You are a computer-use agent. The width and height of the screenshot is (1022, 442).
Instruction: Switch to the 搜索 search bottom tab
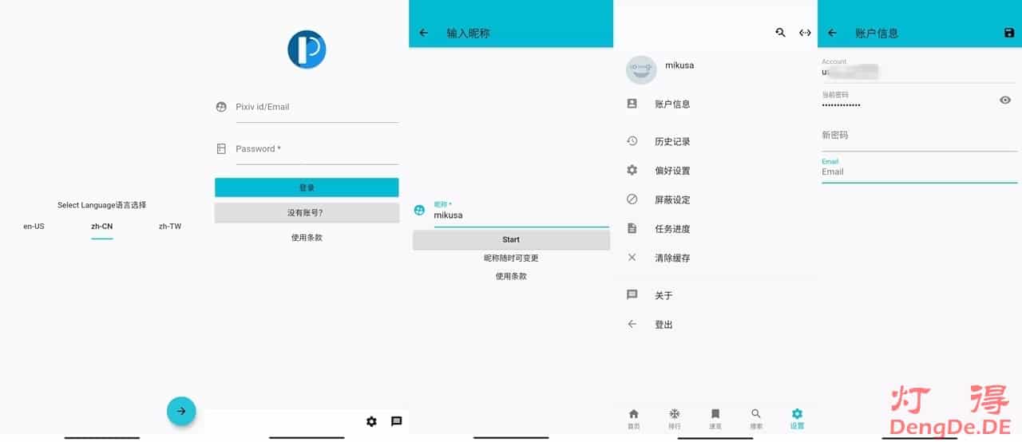click(756, 419)
